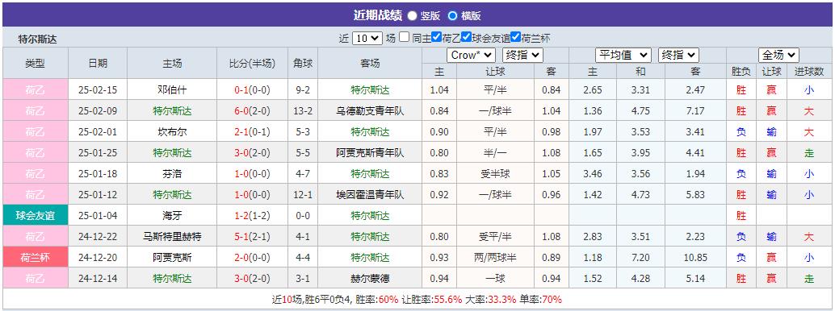835x311 pixels.
Task: Click the 1-2(1-2) friendly match score
Action: point(253,216)
